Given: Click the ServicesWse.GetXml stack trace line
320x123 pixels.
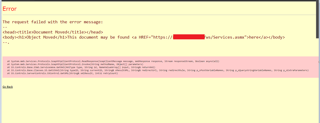Looking at the screenshot, I should click(x=81, y=67).
